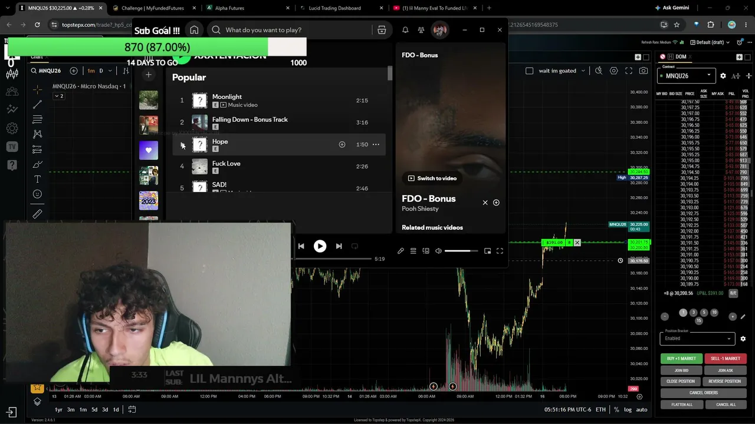755x424 pixels.
Task: Open chart settings hexagon icon
Action: point(614,71)
